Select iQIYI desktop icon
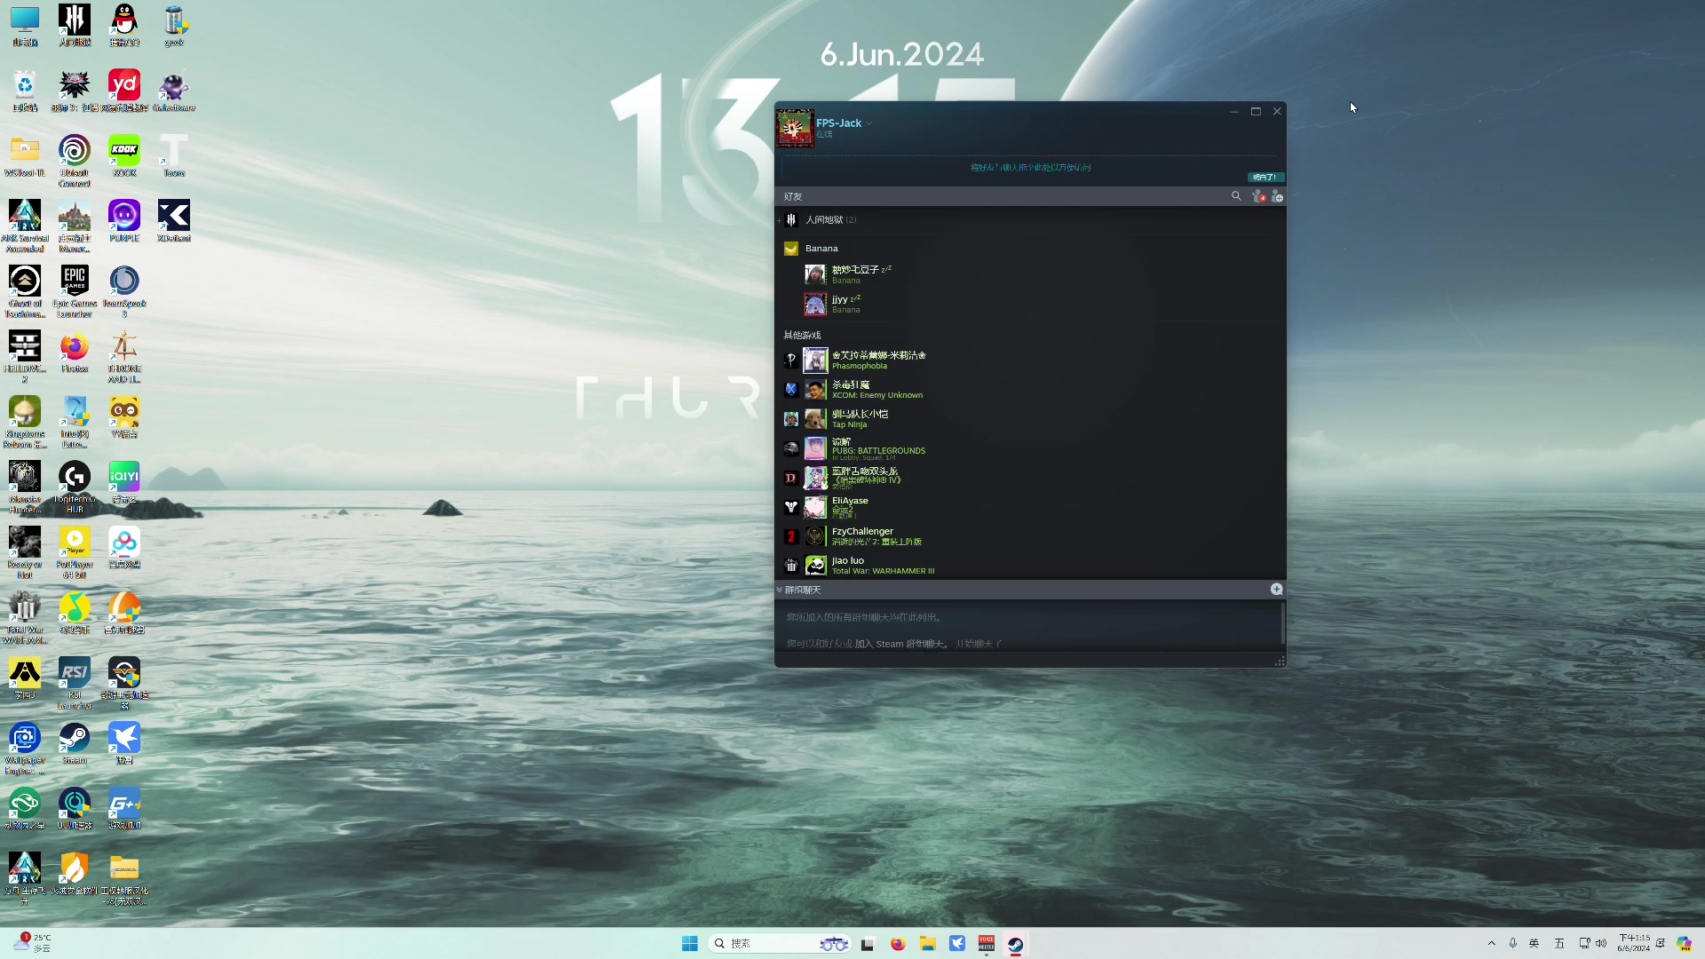1705x959 pixels. click(x=124, y=481)
